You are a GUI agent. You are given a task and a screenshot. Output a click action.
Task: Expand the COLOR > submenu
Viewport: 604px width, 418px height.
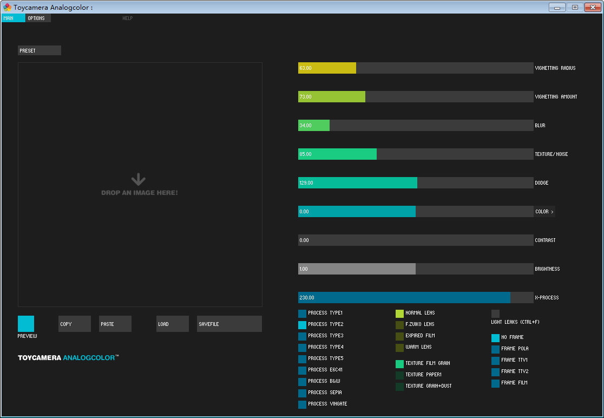click(544, 212)
